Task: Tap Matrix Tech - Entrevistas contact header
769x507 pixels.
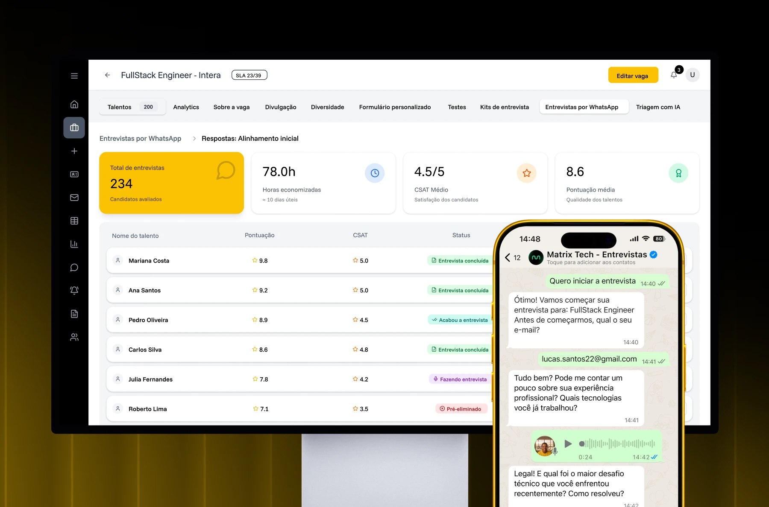Action: pos(597,257)
